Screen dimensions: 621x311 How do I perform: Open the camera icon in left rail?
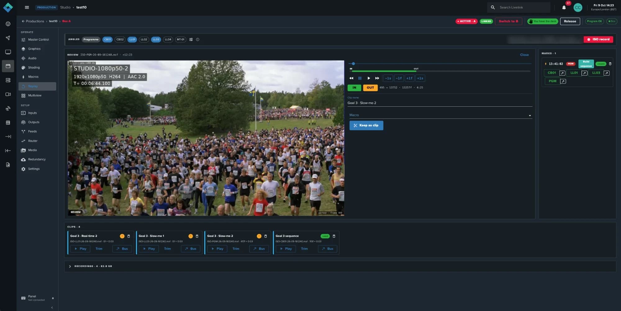(8, 94)
